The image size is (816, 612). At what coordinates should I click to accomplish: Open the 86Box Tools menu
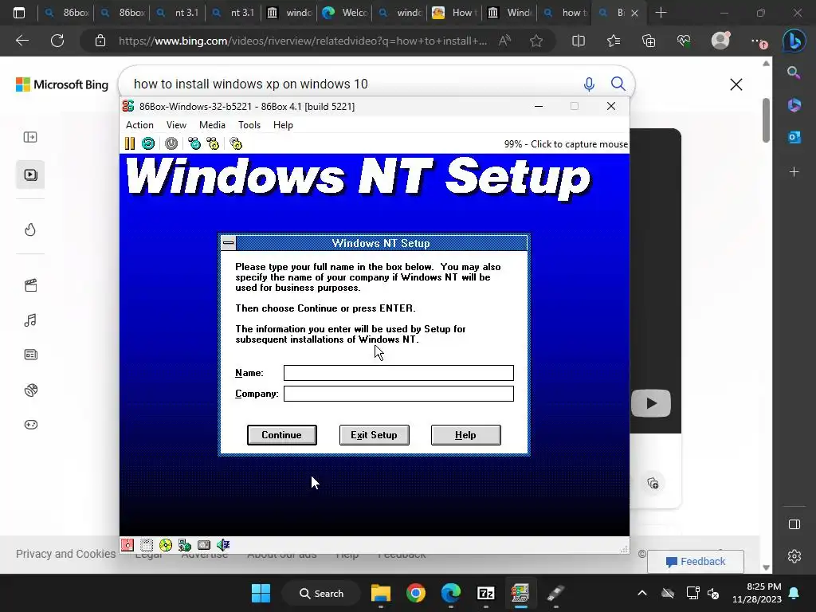point(249,125)
